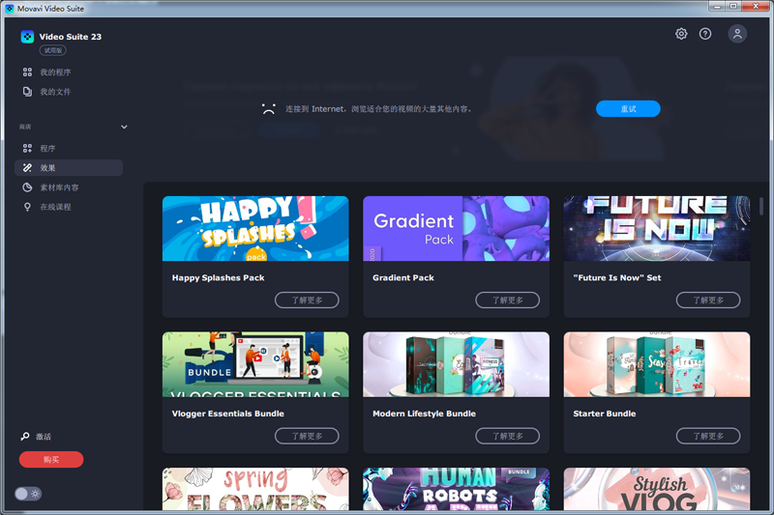
Task: Open the Future Is Now thumbnail
Action: 657,229
